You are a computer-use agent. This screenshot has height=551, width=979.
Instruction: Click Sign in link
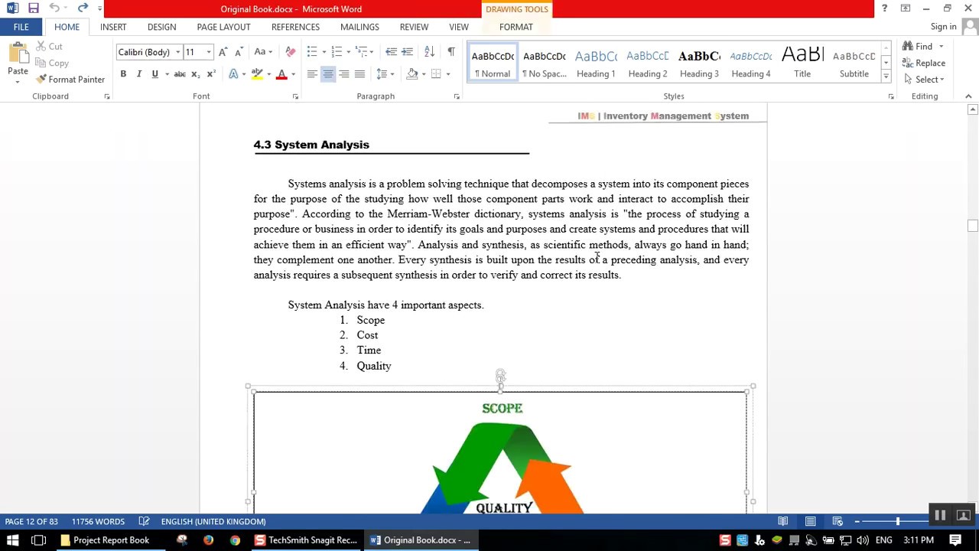(x=943, y=27)
